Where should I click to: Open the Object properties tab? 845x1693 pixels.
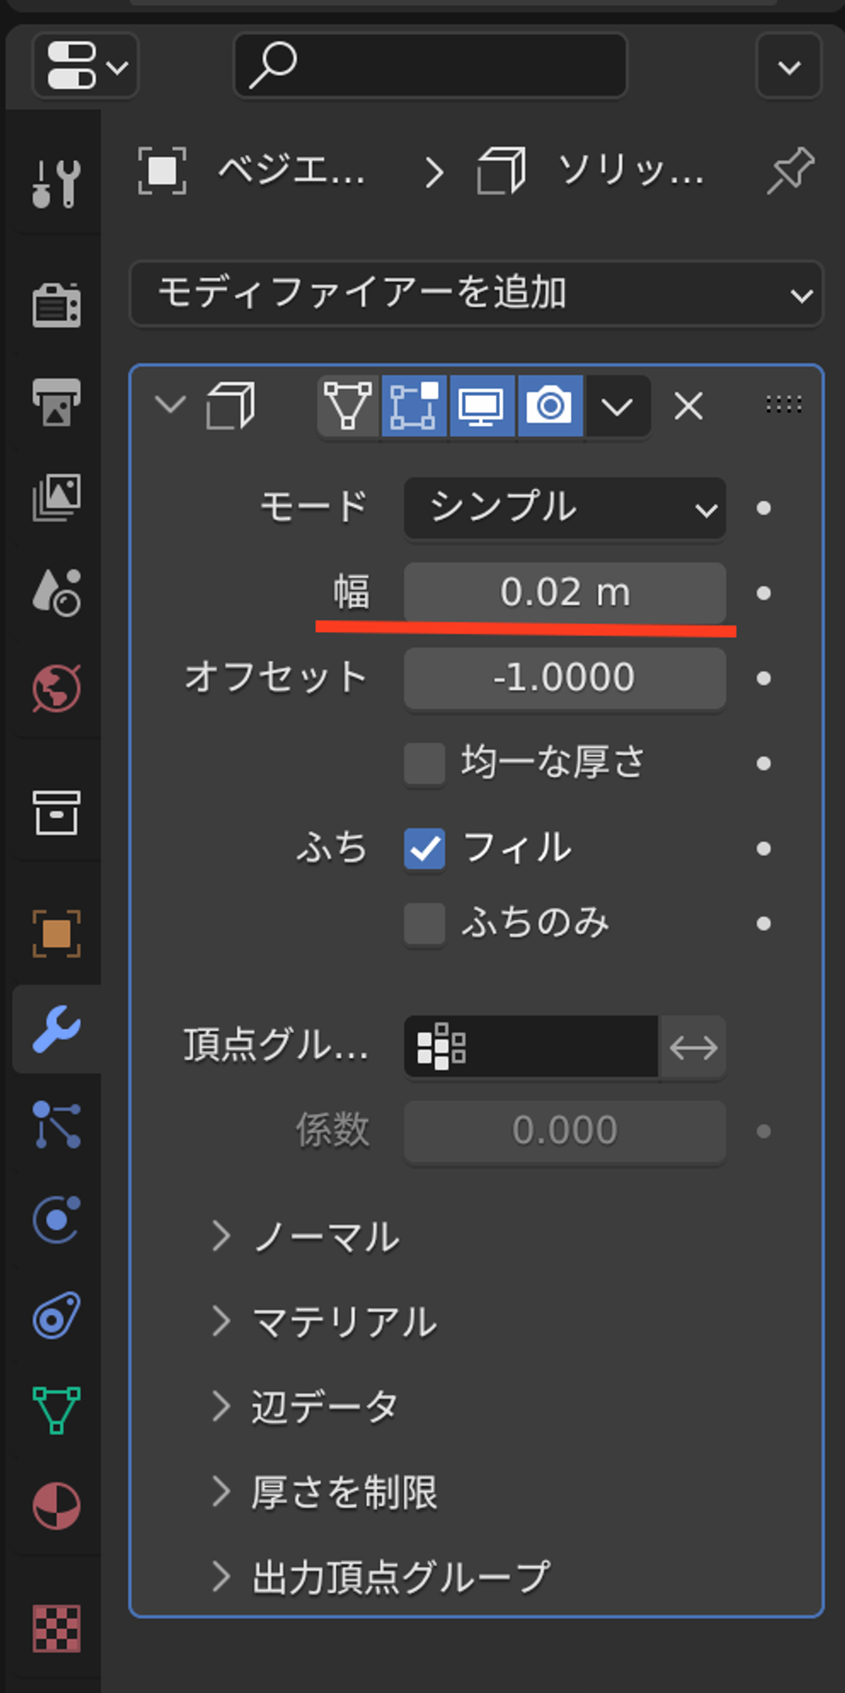56,933
